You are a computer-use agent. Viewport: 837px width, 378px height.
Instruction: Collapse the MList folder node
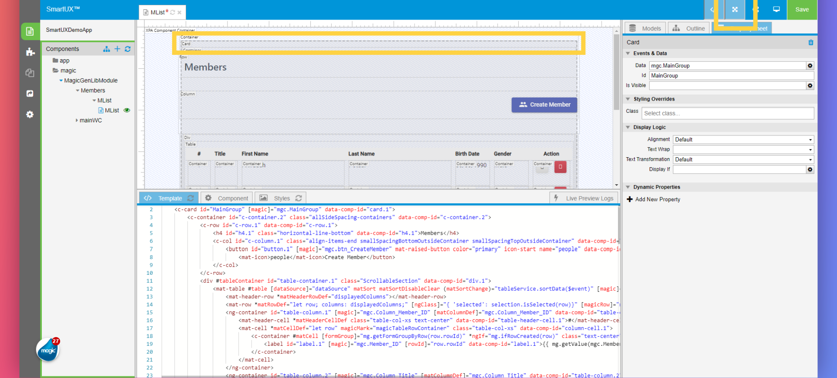click(94, 101)
